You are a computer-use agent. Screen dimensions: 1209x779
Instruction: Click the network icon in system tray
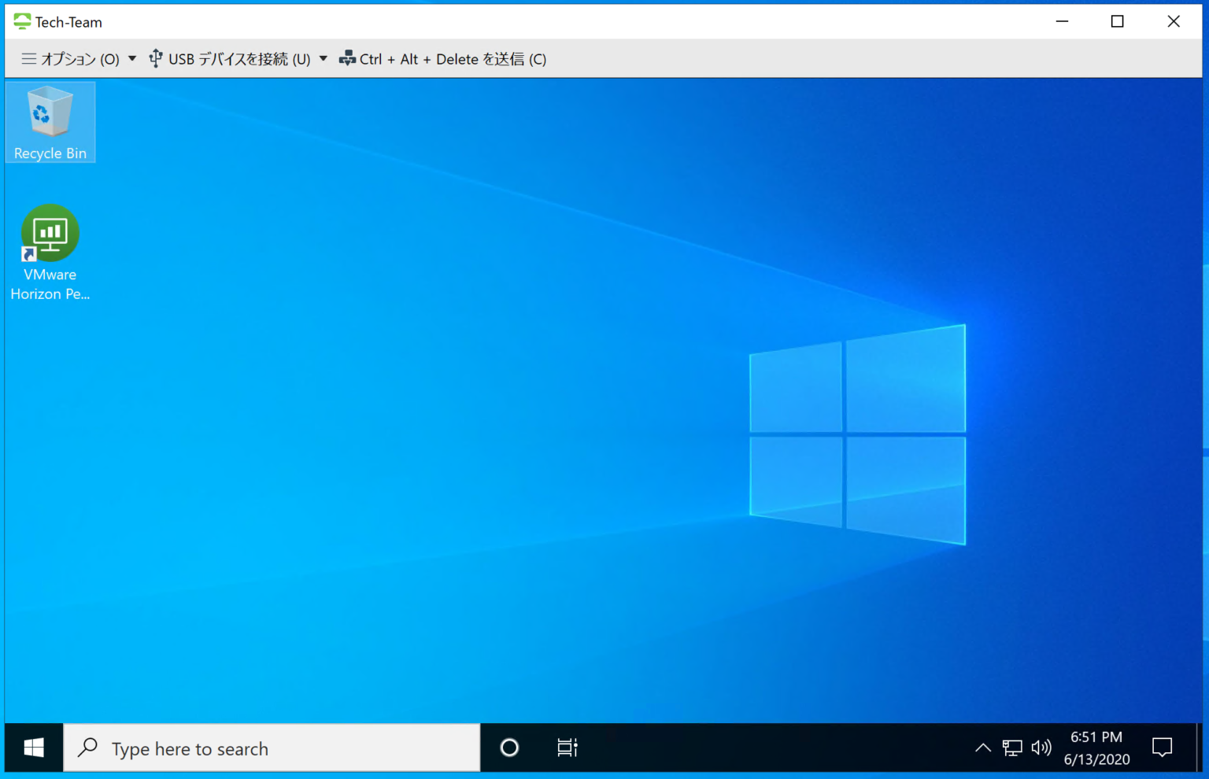click(1011, 748)
